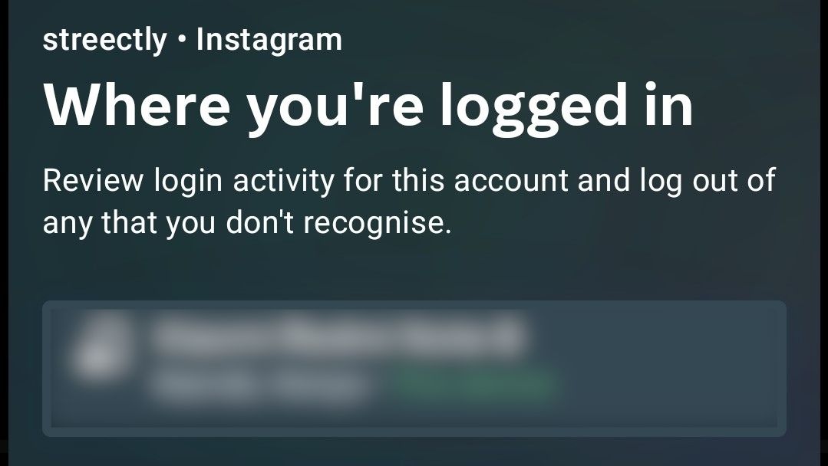The height and width of the screenshot is (466, 828).
Task: Click the bullet separator between streectly and Instagram
Action: [182, 41]
